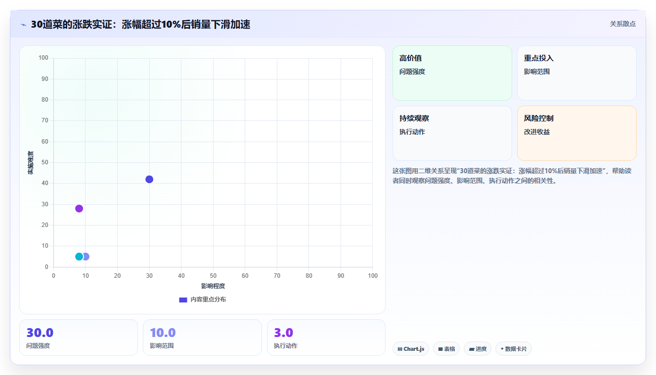The image size is (656, 375).
Task: Click the lightning icon beside the title
Action: coord(24,25)
